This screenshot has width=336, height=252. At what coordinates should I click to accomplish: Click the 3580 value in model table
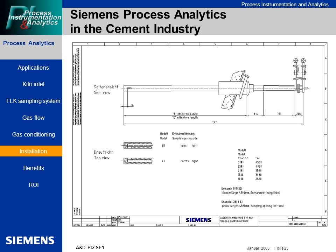(258, 170)
